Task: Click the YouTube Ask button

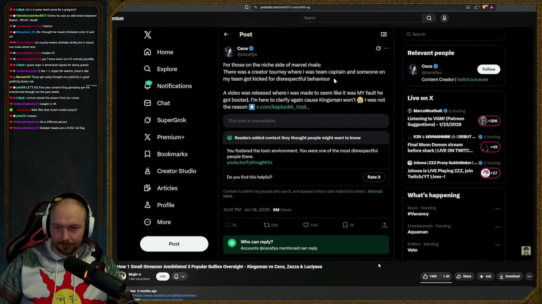Action: [x=485, y=277]
